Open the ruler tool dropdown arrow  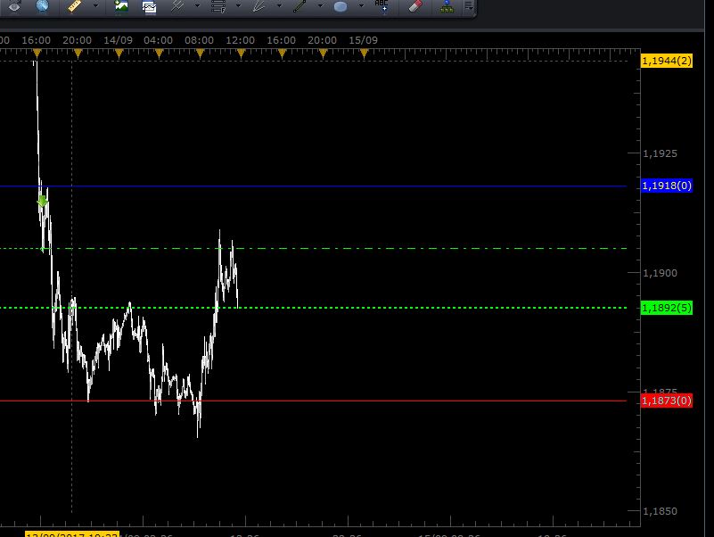tap(95, 6)
